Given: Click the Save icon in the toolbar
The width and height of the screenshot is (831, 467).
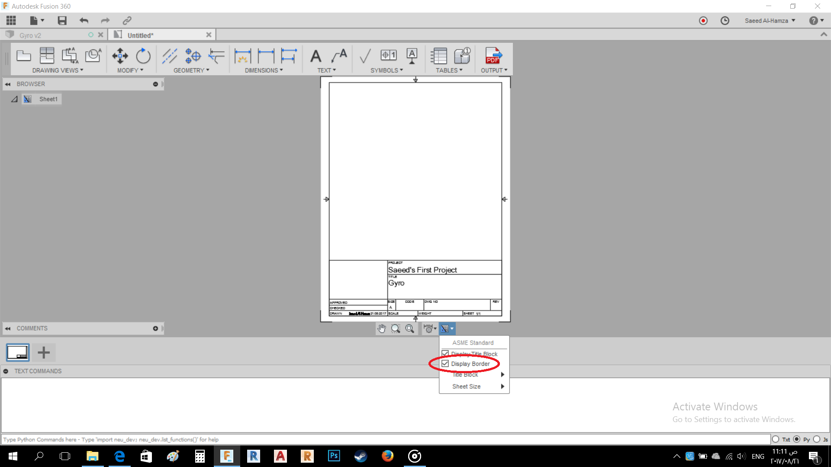Looking at the screenshot, I should (x=62, y=20).
